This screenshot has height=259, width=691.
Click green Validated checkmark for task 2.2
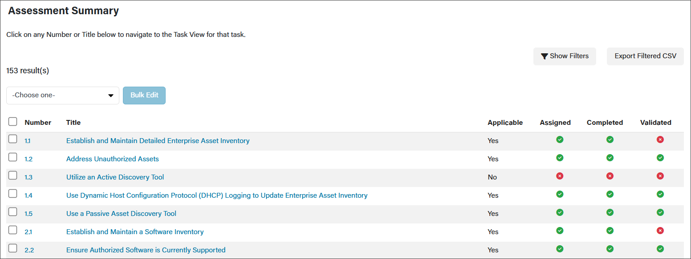tap(660, 249)
